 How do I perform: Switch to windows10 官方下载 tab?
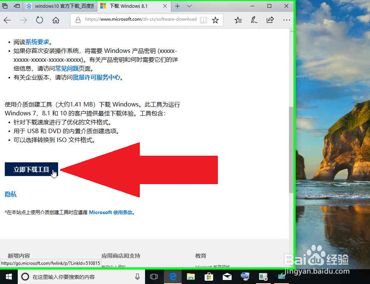(x=60, y=6)
